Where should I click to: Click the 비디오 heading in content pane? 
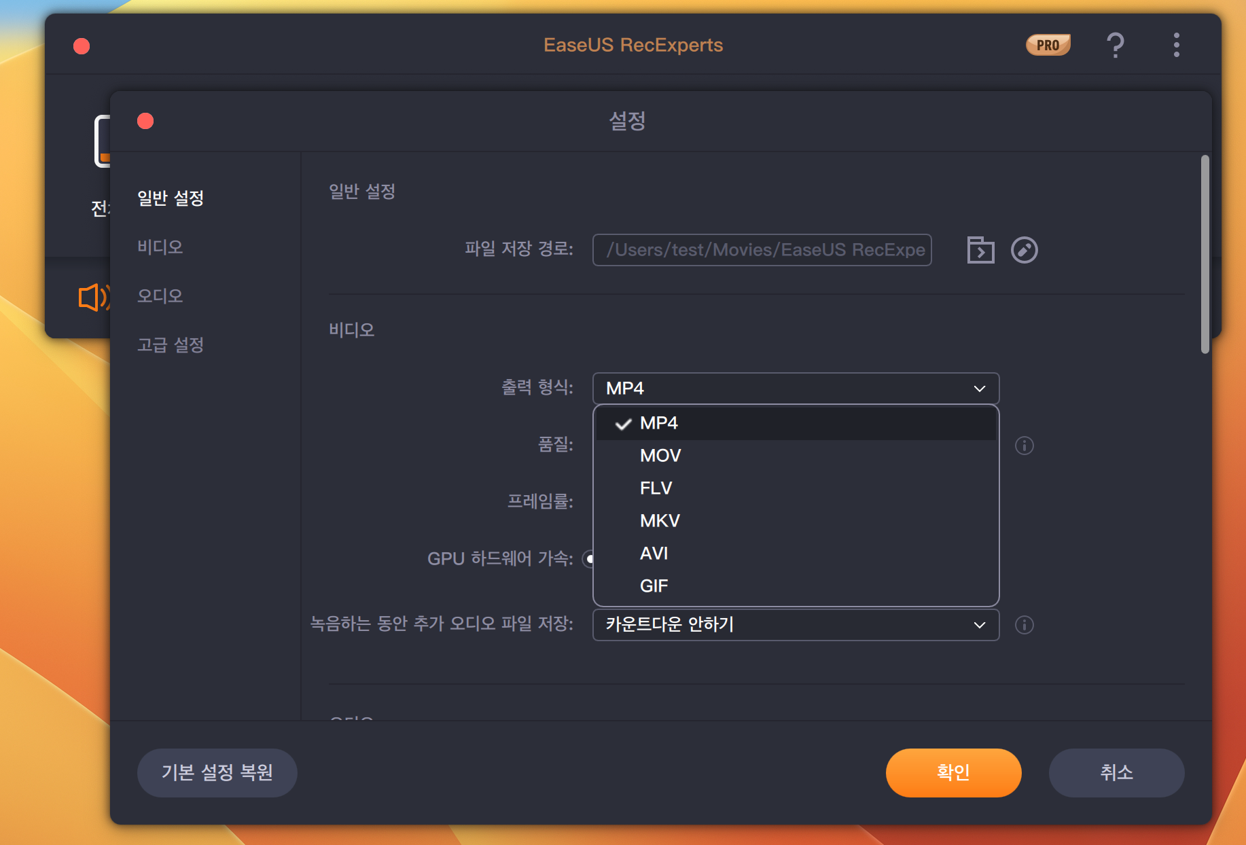click(352, 330)
